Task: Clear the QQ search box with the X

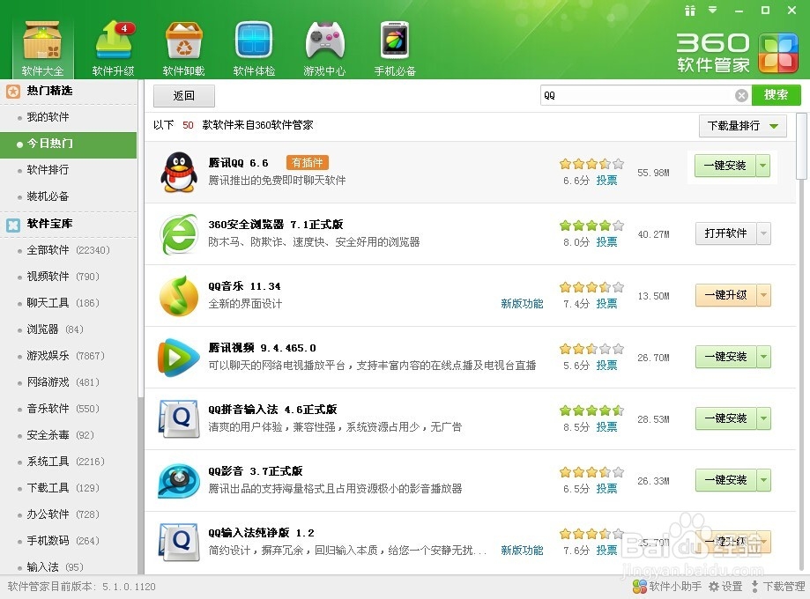Action: (741, 95)
